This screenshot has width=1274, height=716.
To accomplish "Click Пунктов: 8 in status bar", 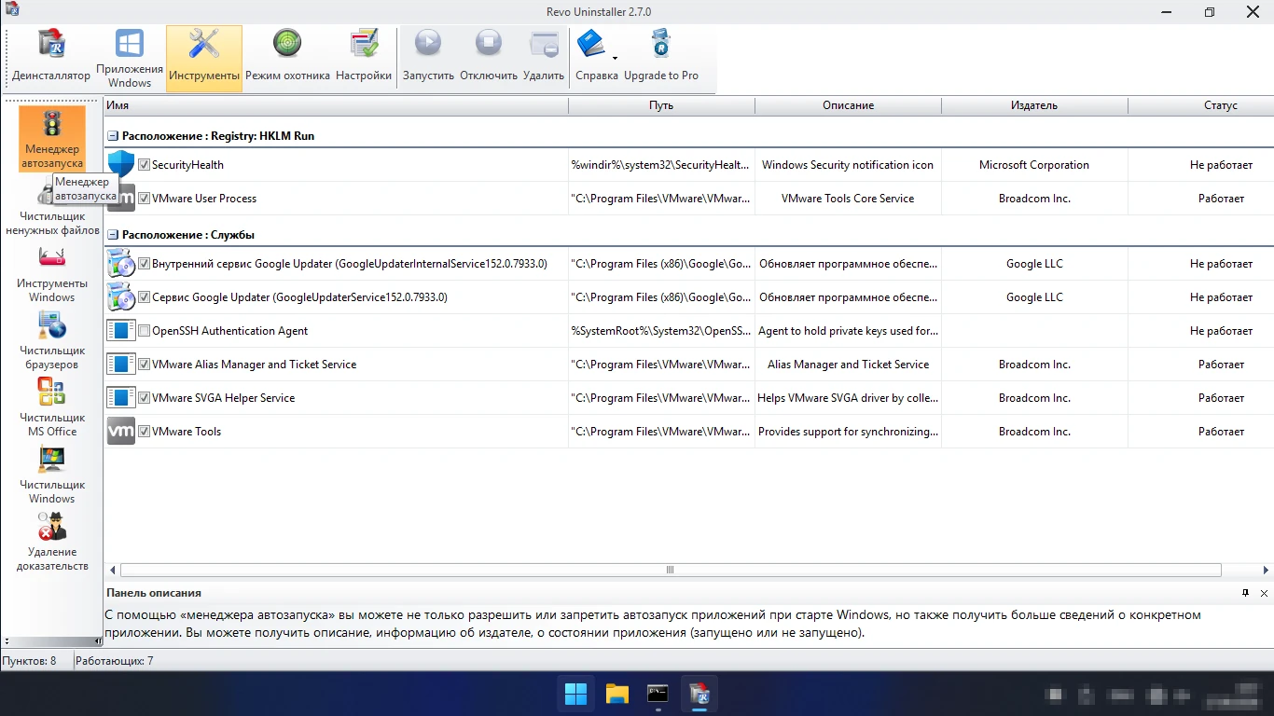I will pos(29,661).
